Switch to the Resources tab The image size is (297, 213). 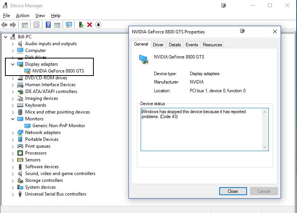click(212, 45)
